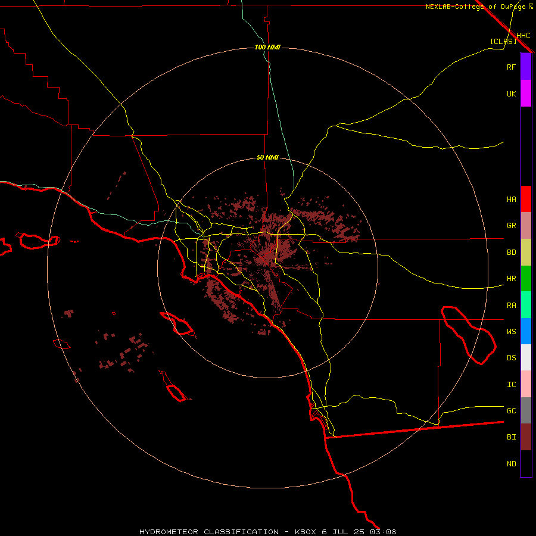Click the HA legend label

click(512, 199)
